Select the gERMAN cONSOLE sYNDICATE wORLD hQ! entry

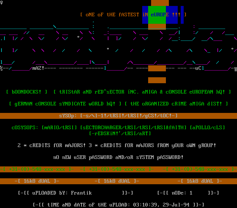pos(65,104)
